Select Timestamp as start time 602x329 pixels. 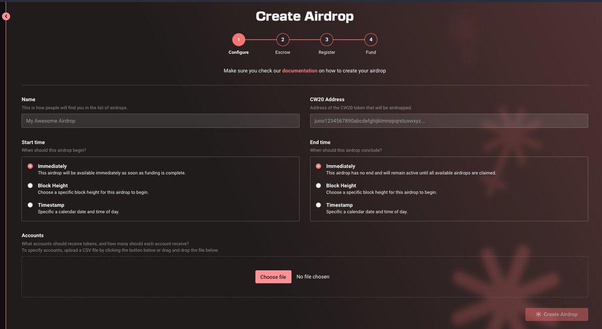click(30, 204)
